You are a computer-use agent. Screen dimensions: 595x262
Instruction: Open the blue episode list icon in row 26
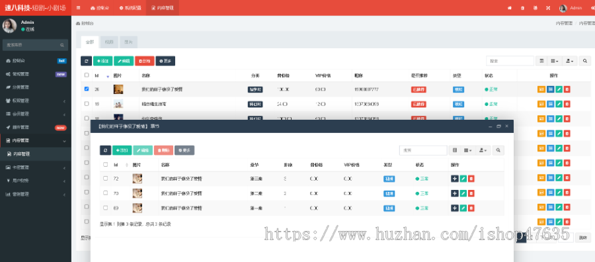coord(550,89)
